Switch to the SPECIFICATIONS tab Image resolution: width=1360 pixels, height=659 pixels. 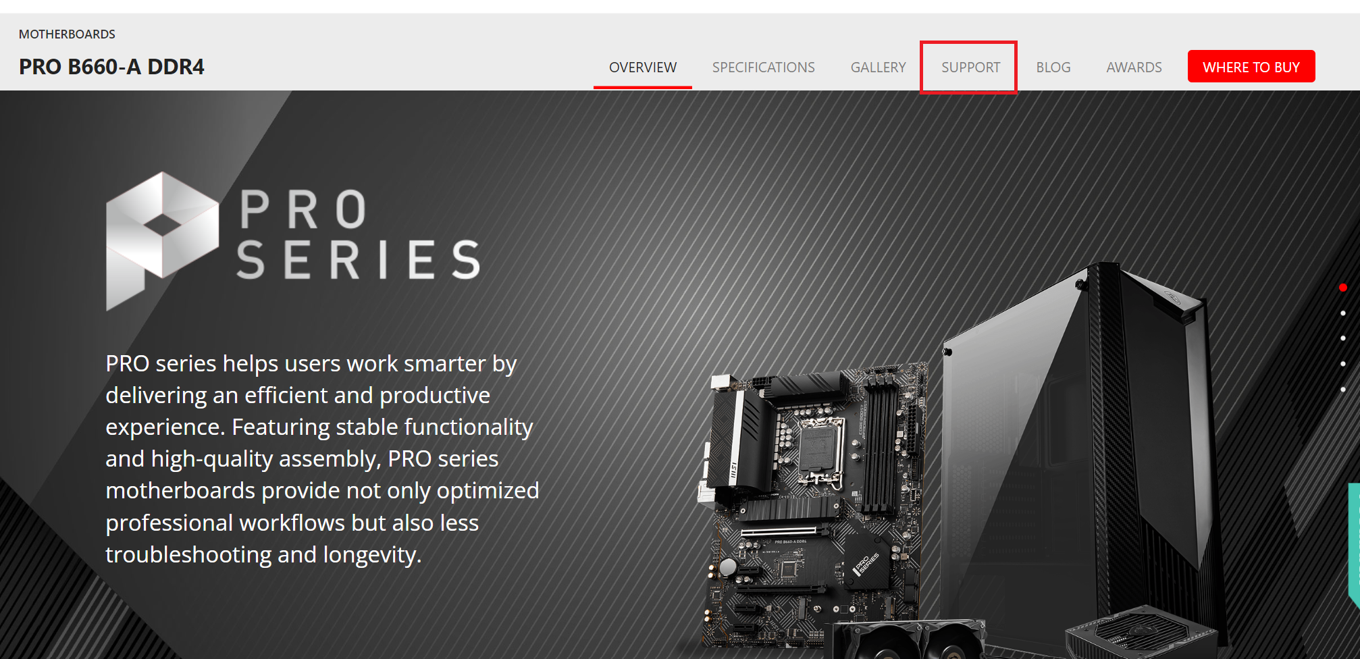click(763, 68)
